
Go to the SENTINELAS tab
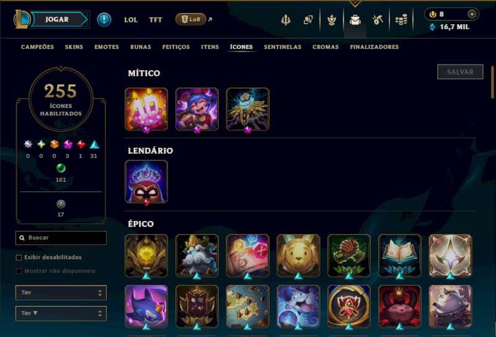(x=283, y=47)
